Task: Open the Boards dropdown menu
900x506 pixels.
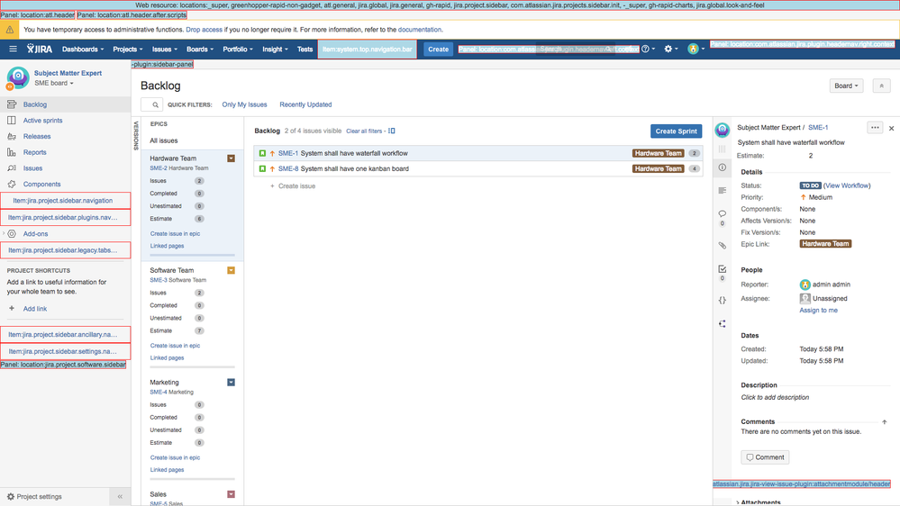Action: [200, 50]
